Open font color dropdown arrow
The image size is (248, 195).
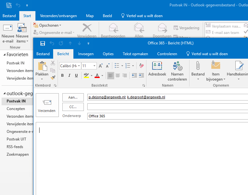(x=102, y=75)
